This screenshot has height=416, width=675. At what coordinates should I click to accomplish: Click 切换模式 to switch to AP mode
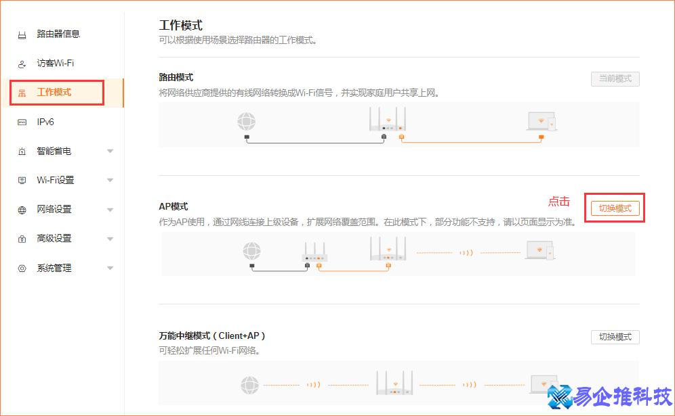(615, 208)
